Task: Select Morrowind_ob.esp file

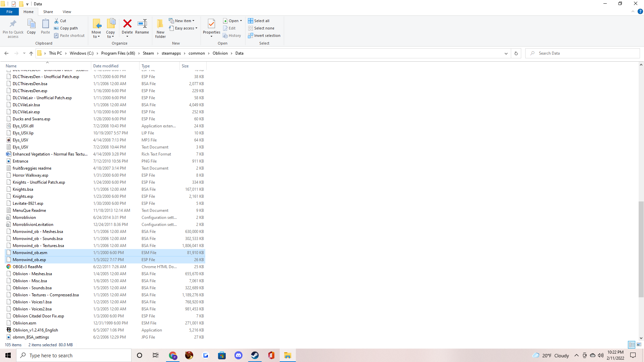Action: 105,260
